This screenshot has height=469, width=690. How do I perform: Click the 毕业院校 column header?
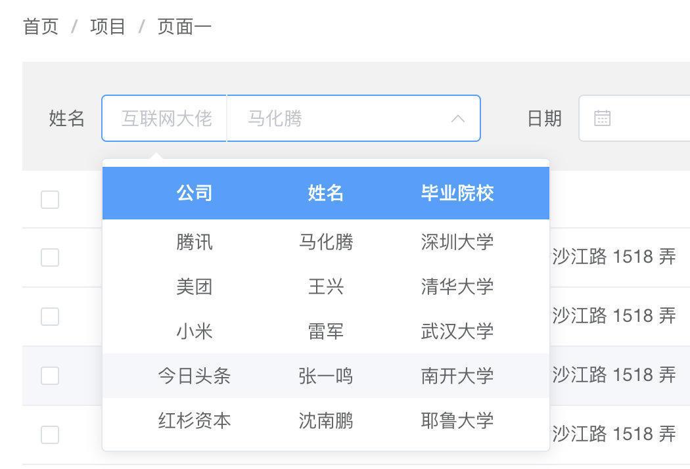pyautogui.click(x=458, y=192)
